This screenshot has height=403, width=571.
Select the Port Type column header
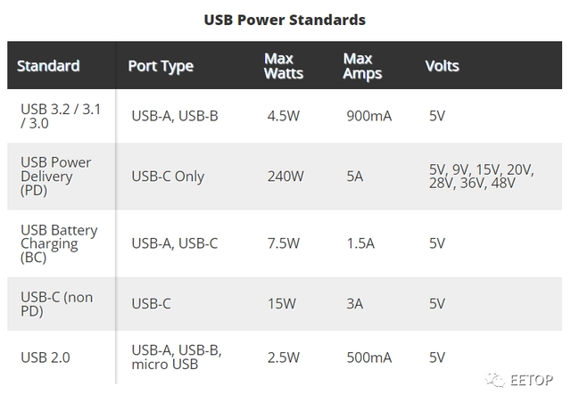[161, 66]
